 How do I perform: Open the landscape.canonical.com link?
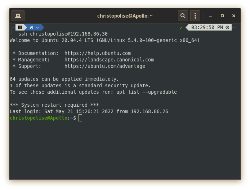[x=109, y=60]
